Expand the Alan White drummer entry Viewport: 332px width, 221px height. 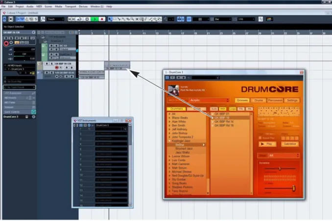click(169, 122)
